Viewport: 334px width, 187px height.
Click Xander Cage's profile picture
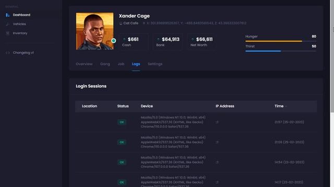click(95, 31)
